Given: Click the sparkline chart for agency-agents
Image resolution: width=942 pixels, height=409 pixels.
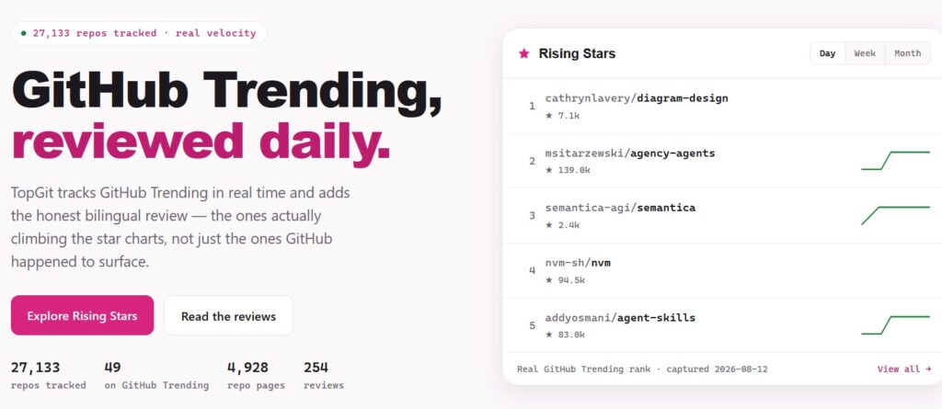Looking at the screenshot, I should coord(895,161).
